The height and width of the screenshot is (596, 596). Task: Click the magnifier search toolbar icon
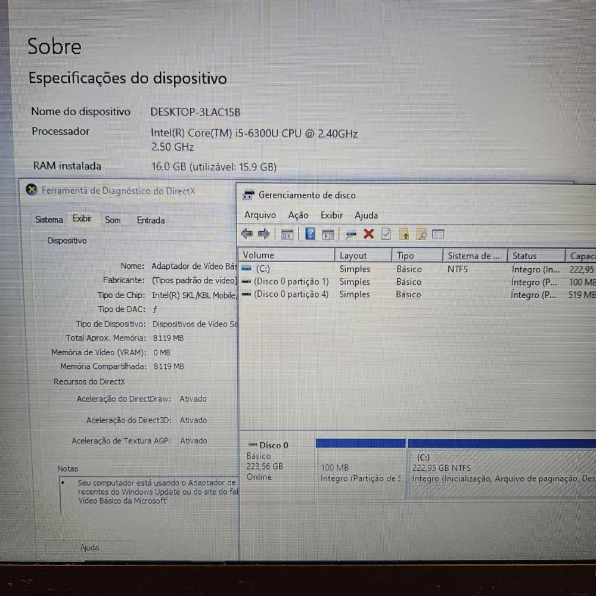(421, 234)
